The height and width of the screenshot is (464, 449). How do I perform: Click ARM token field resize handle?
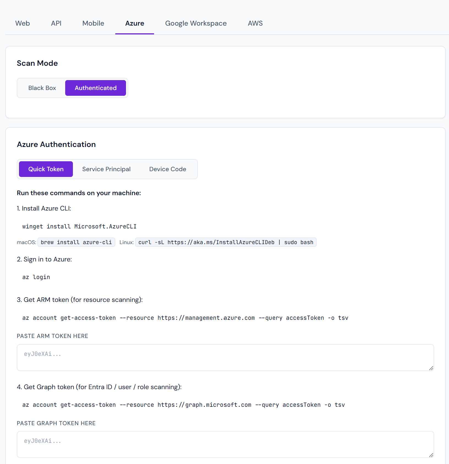pos(431,368)
